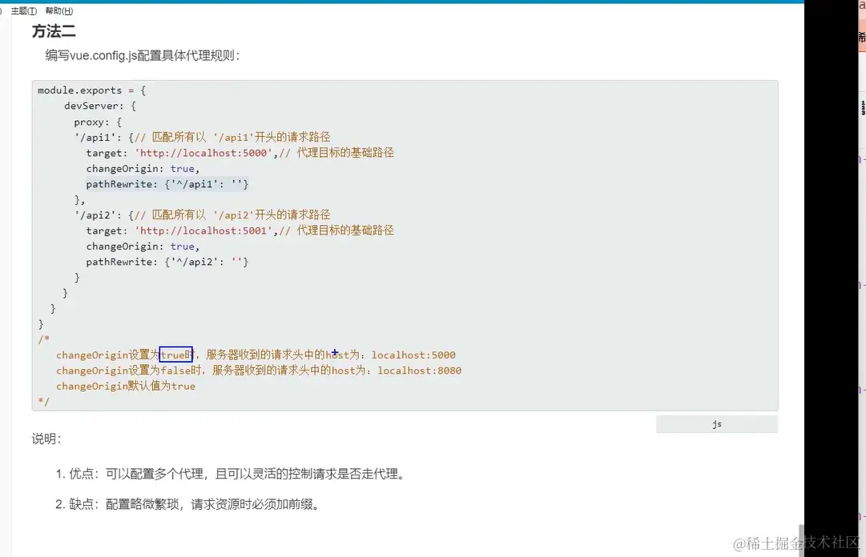The width and height of the screenshot is (866, 557).
Task: Open the 主题(T) theme menu
Action: tap(24, 10)
